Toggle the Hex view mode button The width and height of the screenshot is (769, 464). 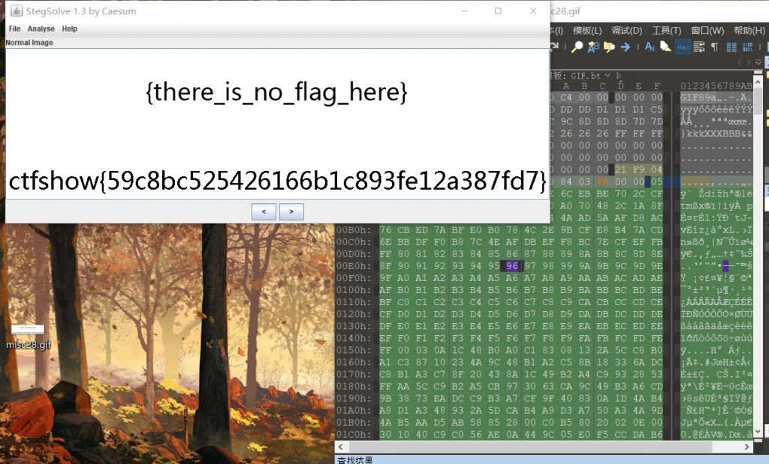point(683,47)
